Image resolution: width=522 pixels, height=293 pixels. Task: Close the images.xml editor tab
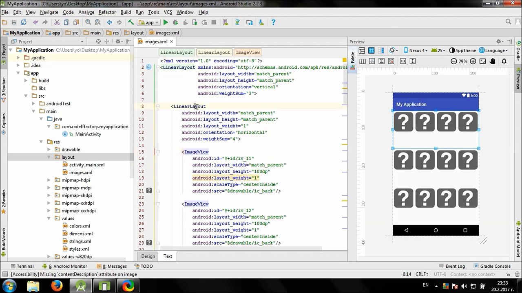coord(171,42)
